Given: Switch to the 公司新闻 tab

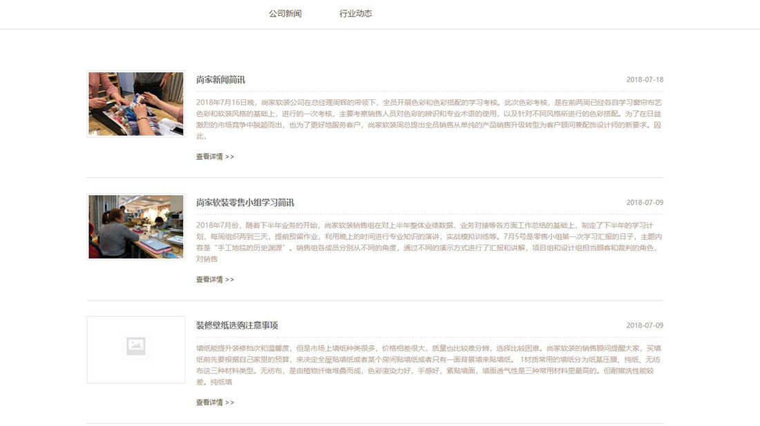Looking at the screenshot, I should click(284, 13).
